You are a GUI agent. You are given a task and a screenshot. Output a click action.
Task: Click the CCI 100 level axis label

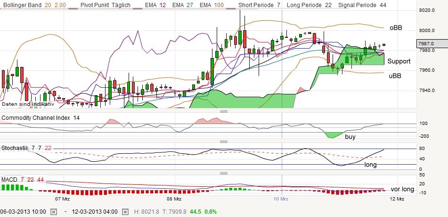(424, 124)
